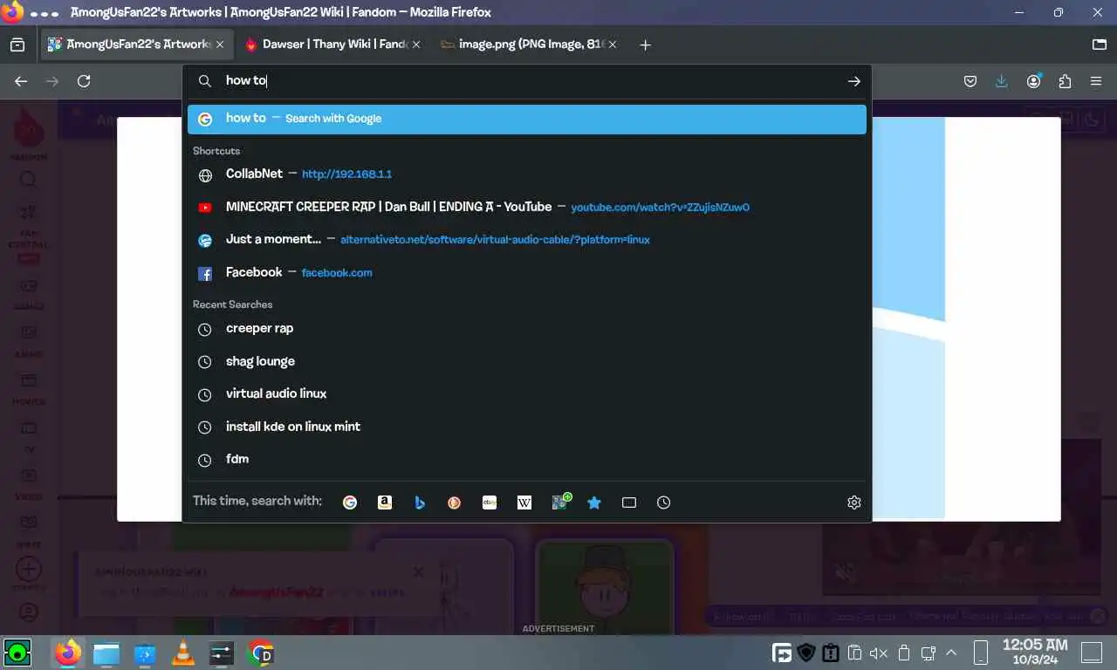
Task: Search this time with Wikipedia
Action: point(524,502)
